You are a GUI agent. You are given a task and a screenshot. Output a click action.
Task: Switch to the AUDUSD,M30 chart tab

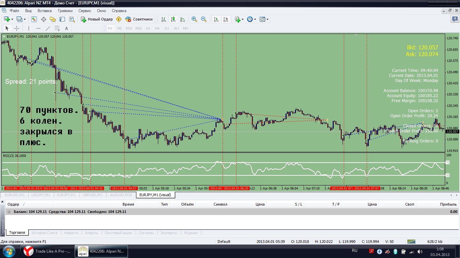pos(121,195)
